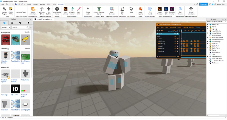Open Manage Plugins
The height and width of the screenshot is (120, 227).
(x=4, y=11)
